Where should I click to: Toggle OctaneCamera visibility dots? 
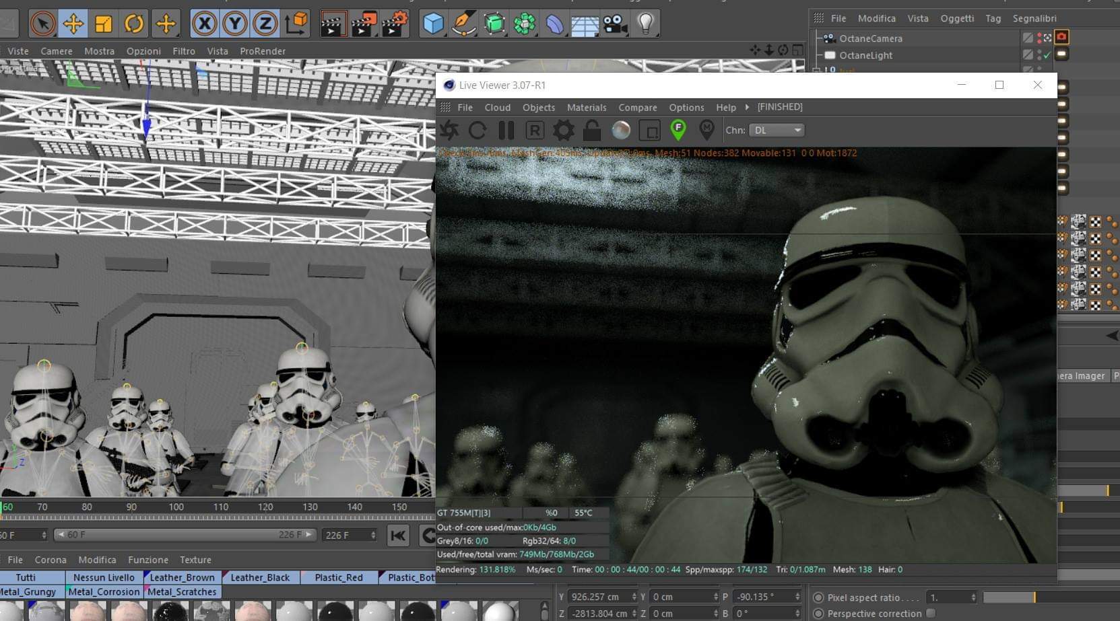1040,38
